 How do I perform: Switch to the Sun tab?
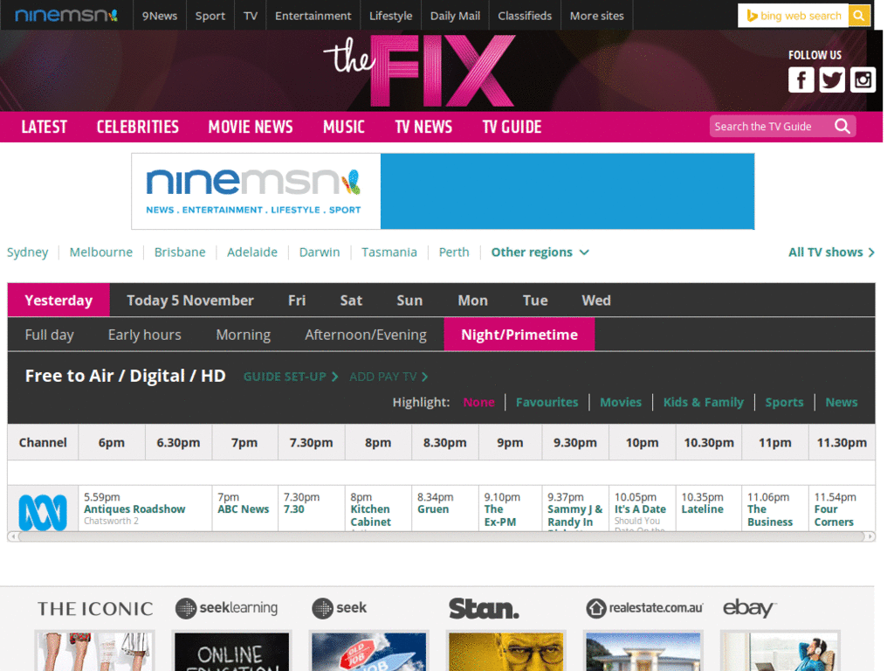[x=409, y=301]
